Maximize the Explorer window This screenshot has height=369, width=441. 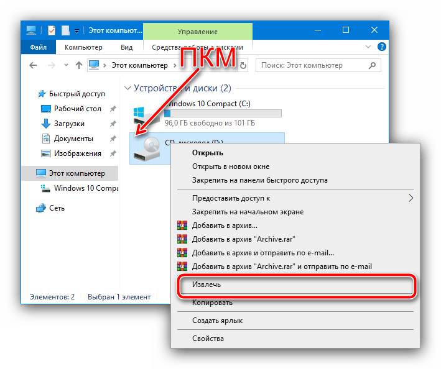[346, 30]
